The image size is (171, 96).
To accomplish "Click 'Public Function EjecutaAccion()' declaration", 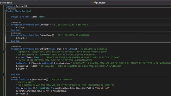I will [x=30, y=79].
